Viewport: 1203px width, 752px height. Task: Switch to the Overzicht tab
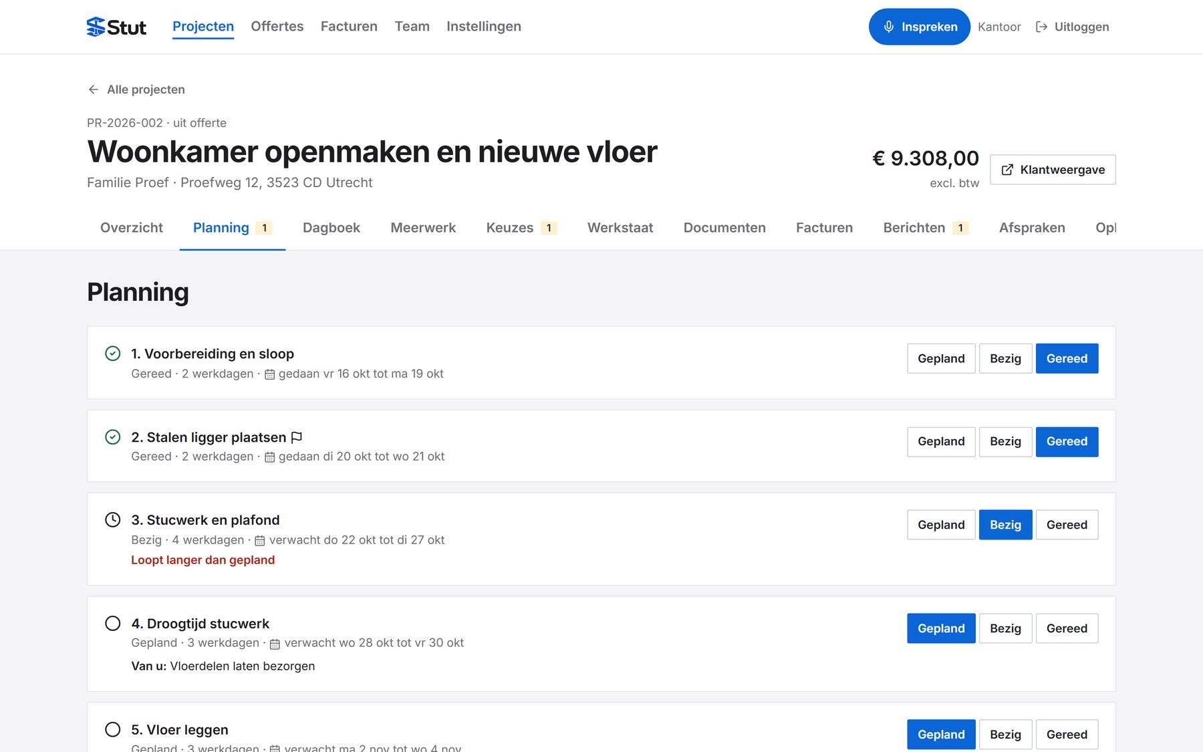coord(132,228)
